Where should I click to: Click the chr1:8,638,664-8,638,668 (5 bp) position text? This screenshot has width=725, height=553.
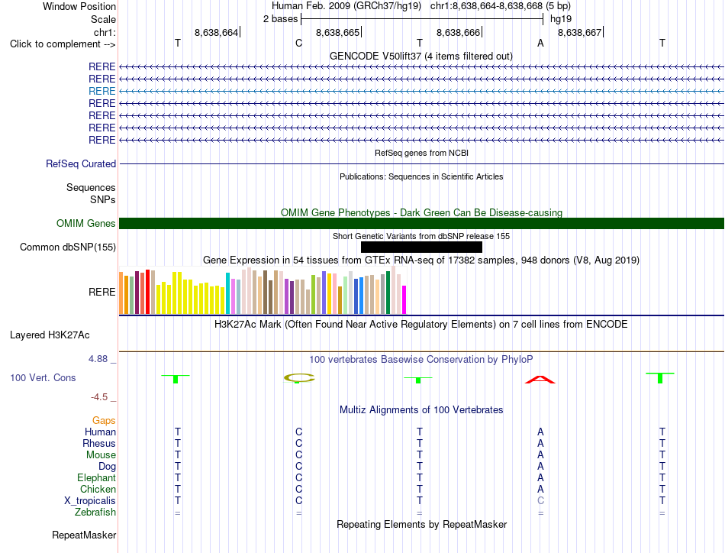(x=501, y=6)
